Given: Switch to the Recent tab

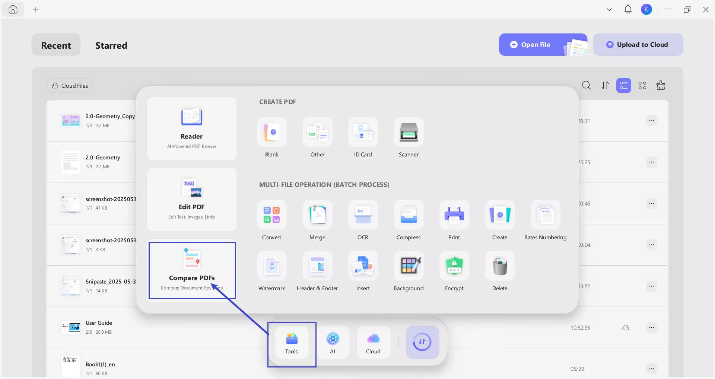Looking at the screenshot, I should point(56,45).
